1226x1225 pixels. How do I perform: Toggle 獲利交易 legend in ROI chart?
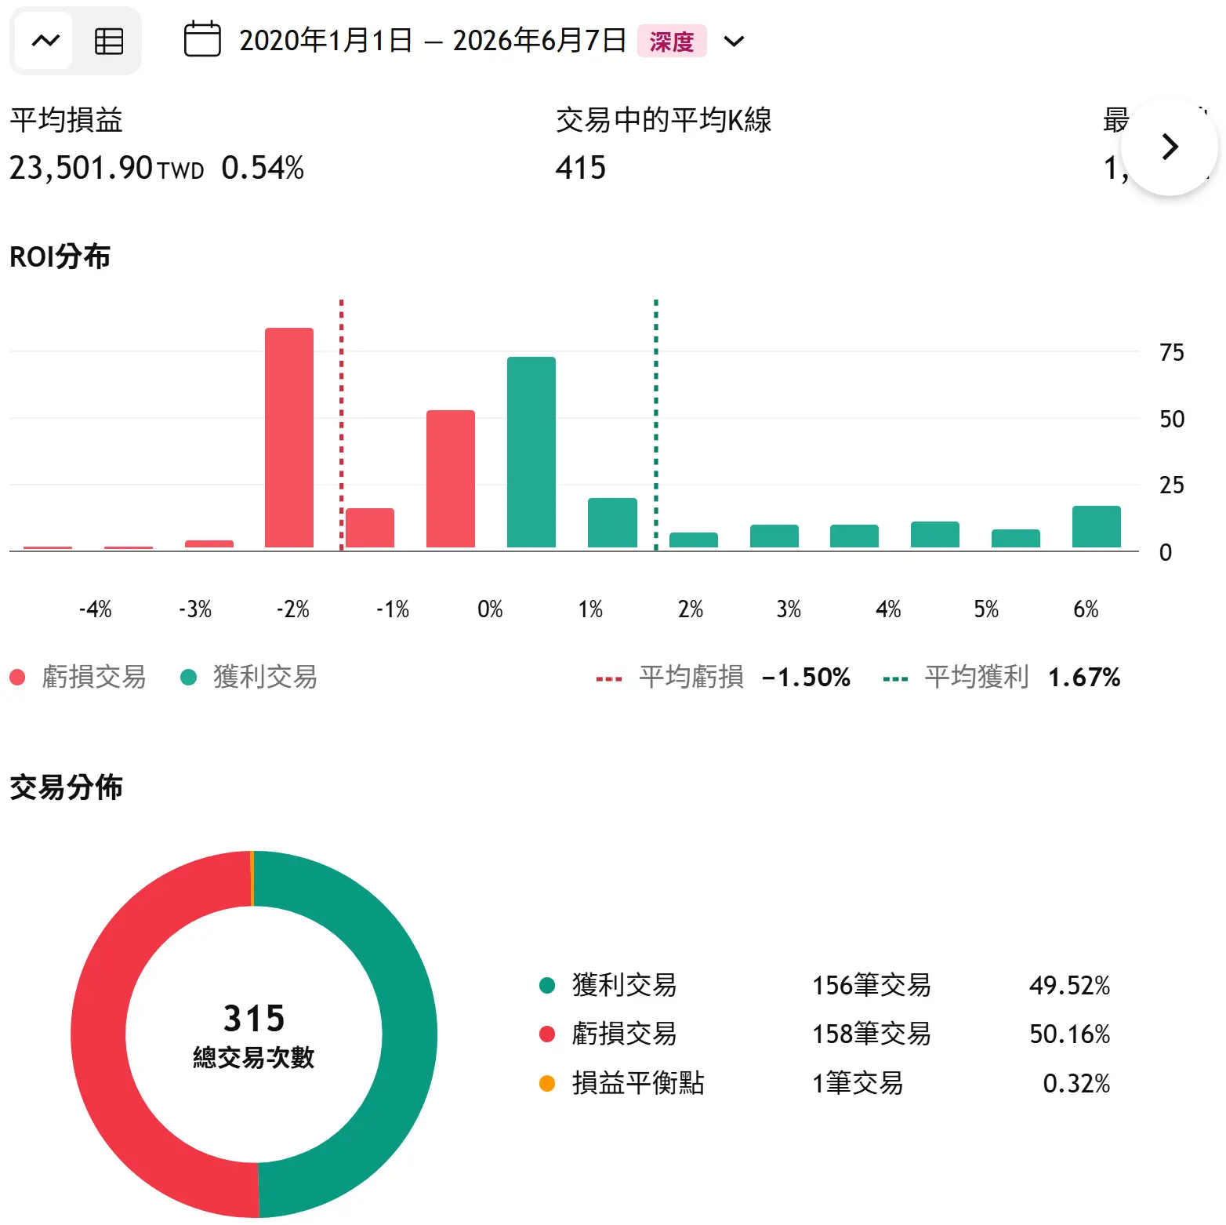[x=249, y=677]
